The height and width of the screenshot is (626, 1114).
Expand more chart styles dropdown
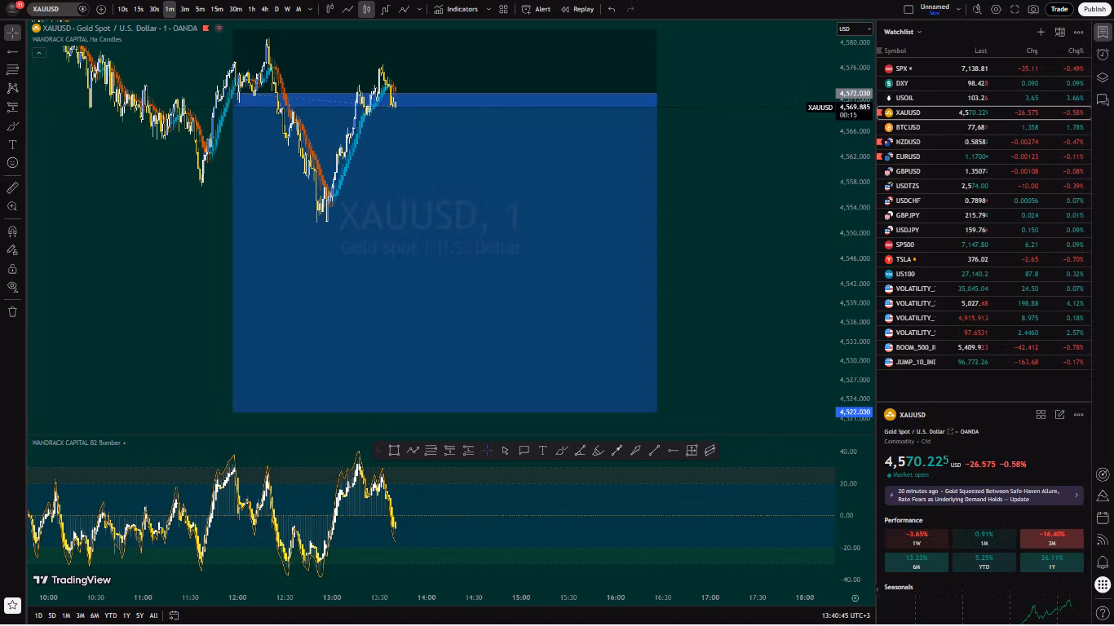point(419,9)
